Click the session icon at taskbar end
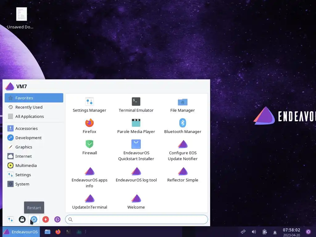316x237 pixels. (308, 232)
